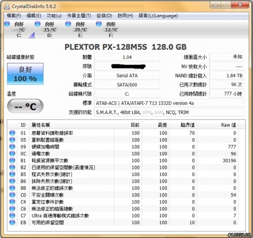Click status orb for attribute E8
This screenshot has width=253, height=238.
tap(12, 223)
